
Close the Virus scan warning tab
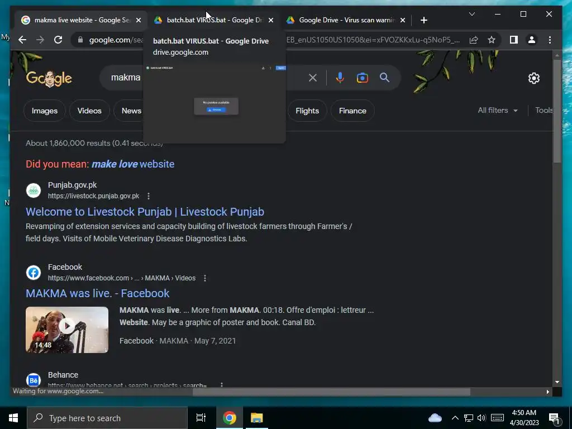point(403,21)
